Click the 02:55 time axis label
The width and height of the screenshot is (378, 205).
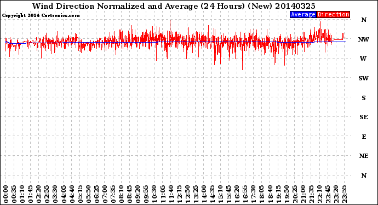tap(47, 194)
